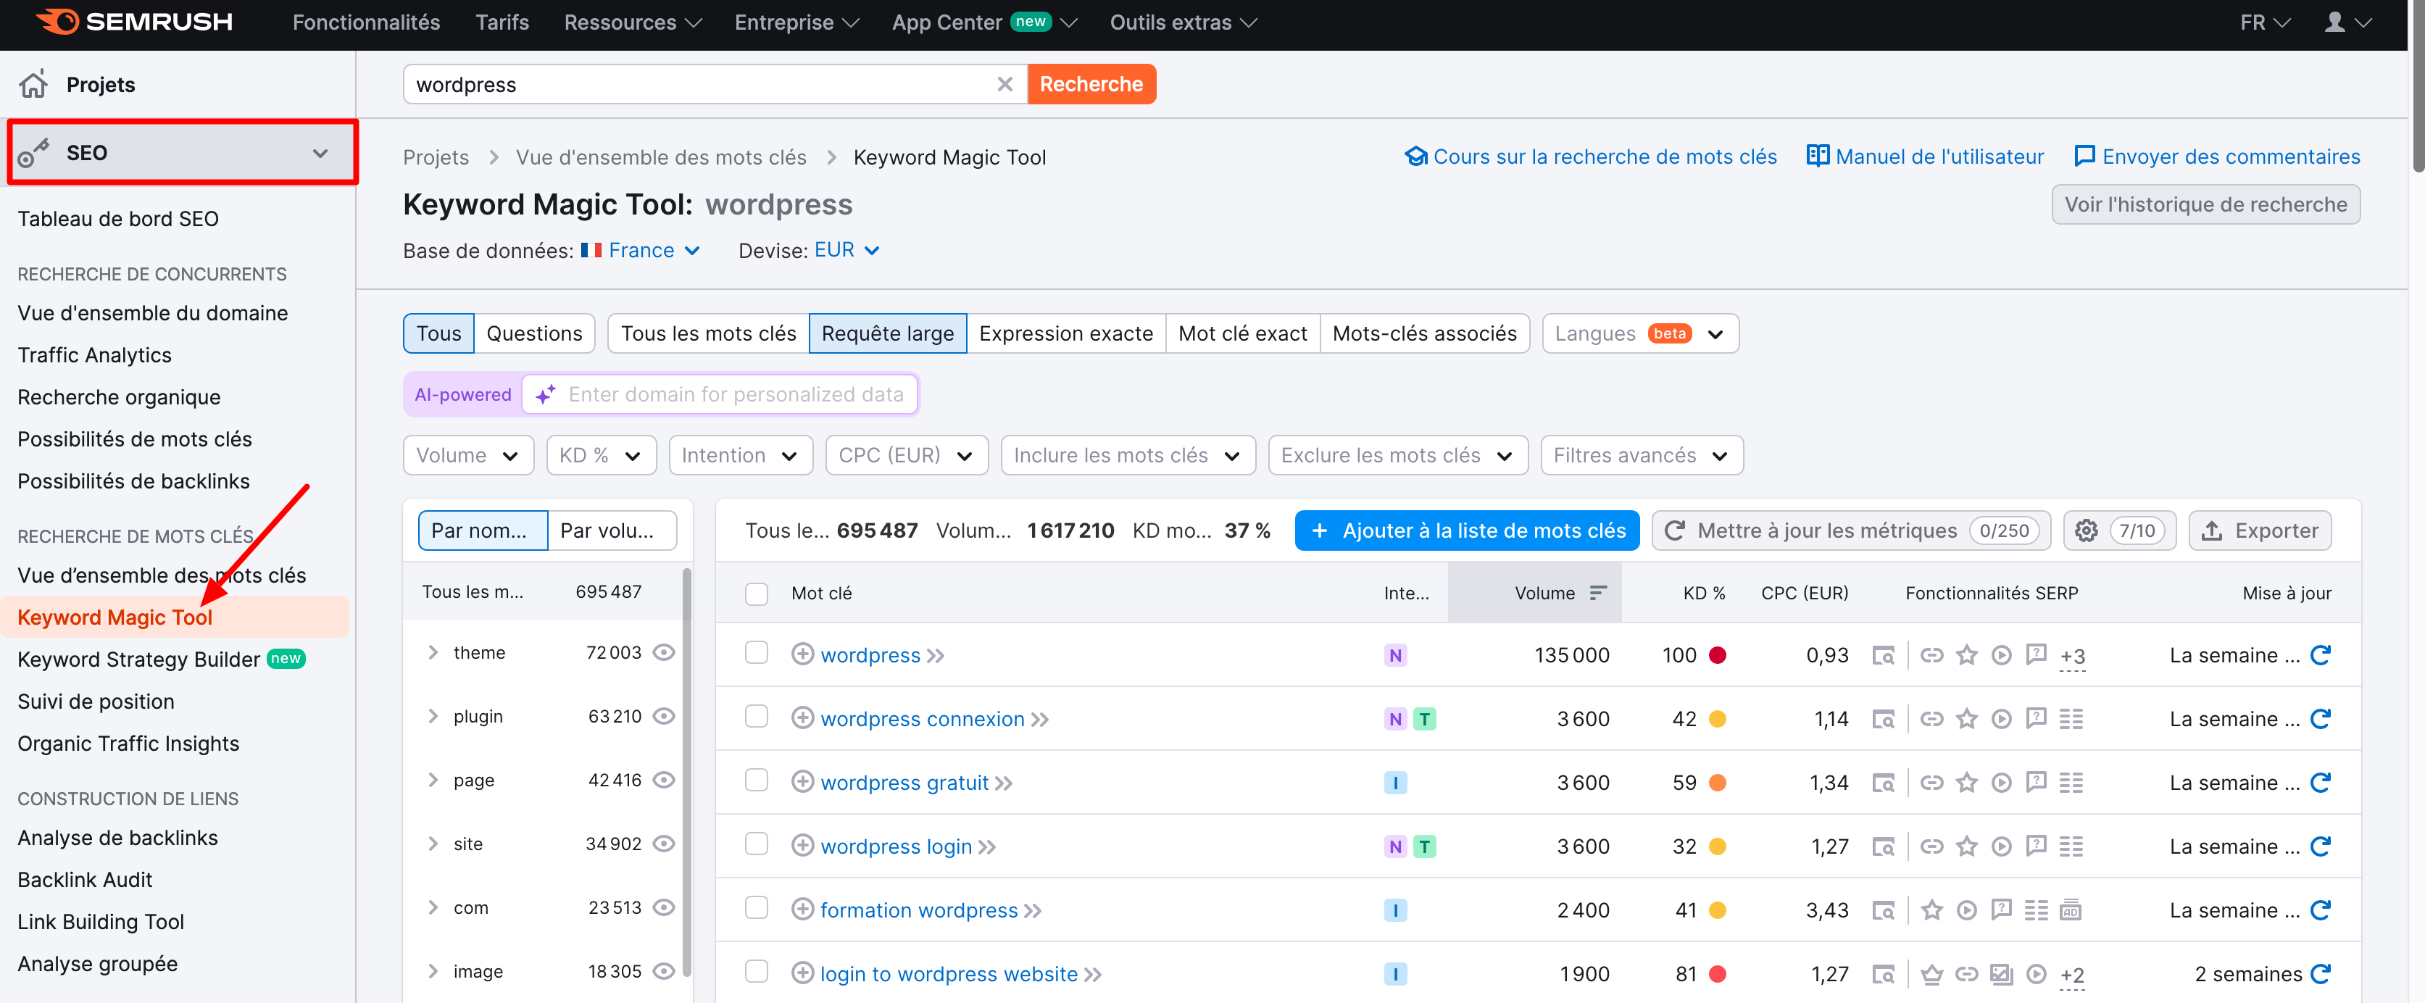View SERP icon for wordpress row
The width and height of the screenshot is (2425, 1003).
(1884, 656)
